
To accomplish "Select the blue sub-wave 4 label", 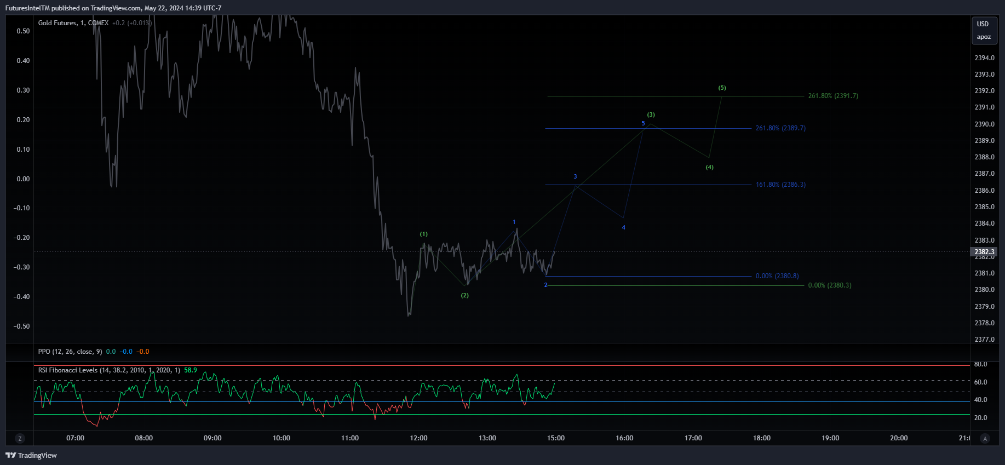I will 623,228.
